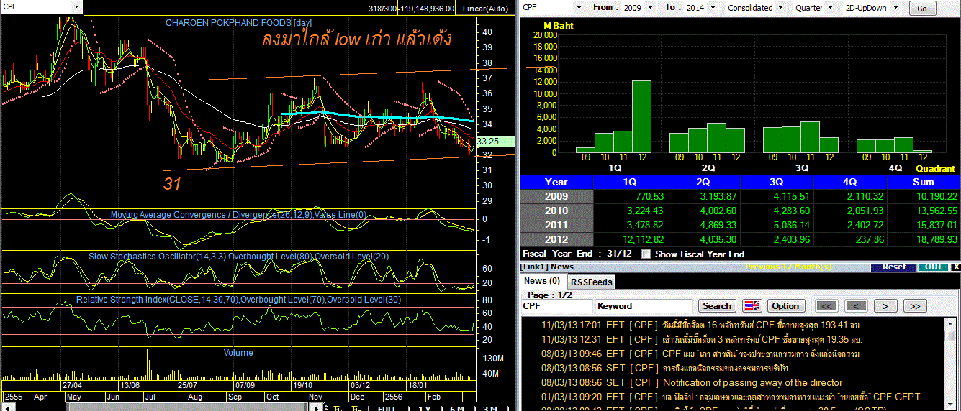Image resolution: width=961 pixels, height=411 pixels.
Task: Click the OUT button
Action: tap(933, 267)
